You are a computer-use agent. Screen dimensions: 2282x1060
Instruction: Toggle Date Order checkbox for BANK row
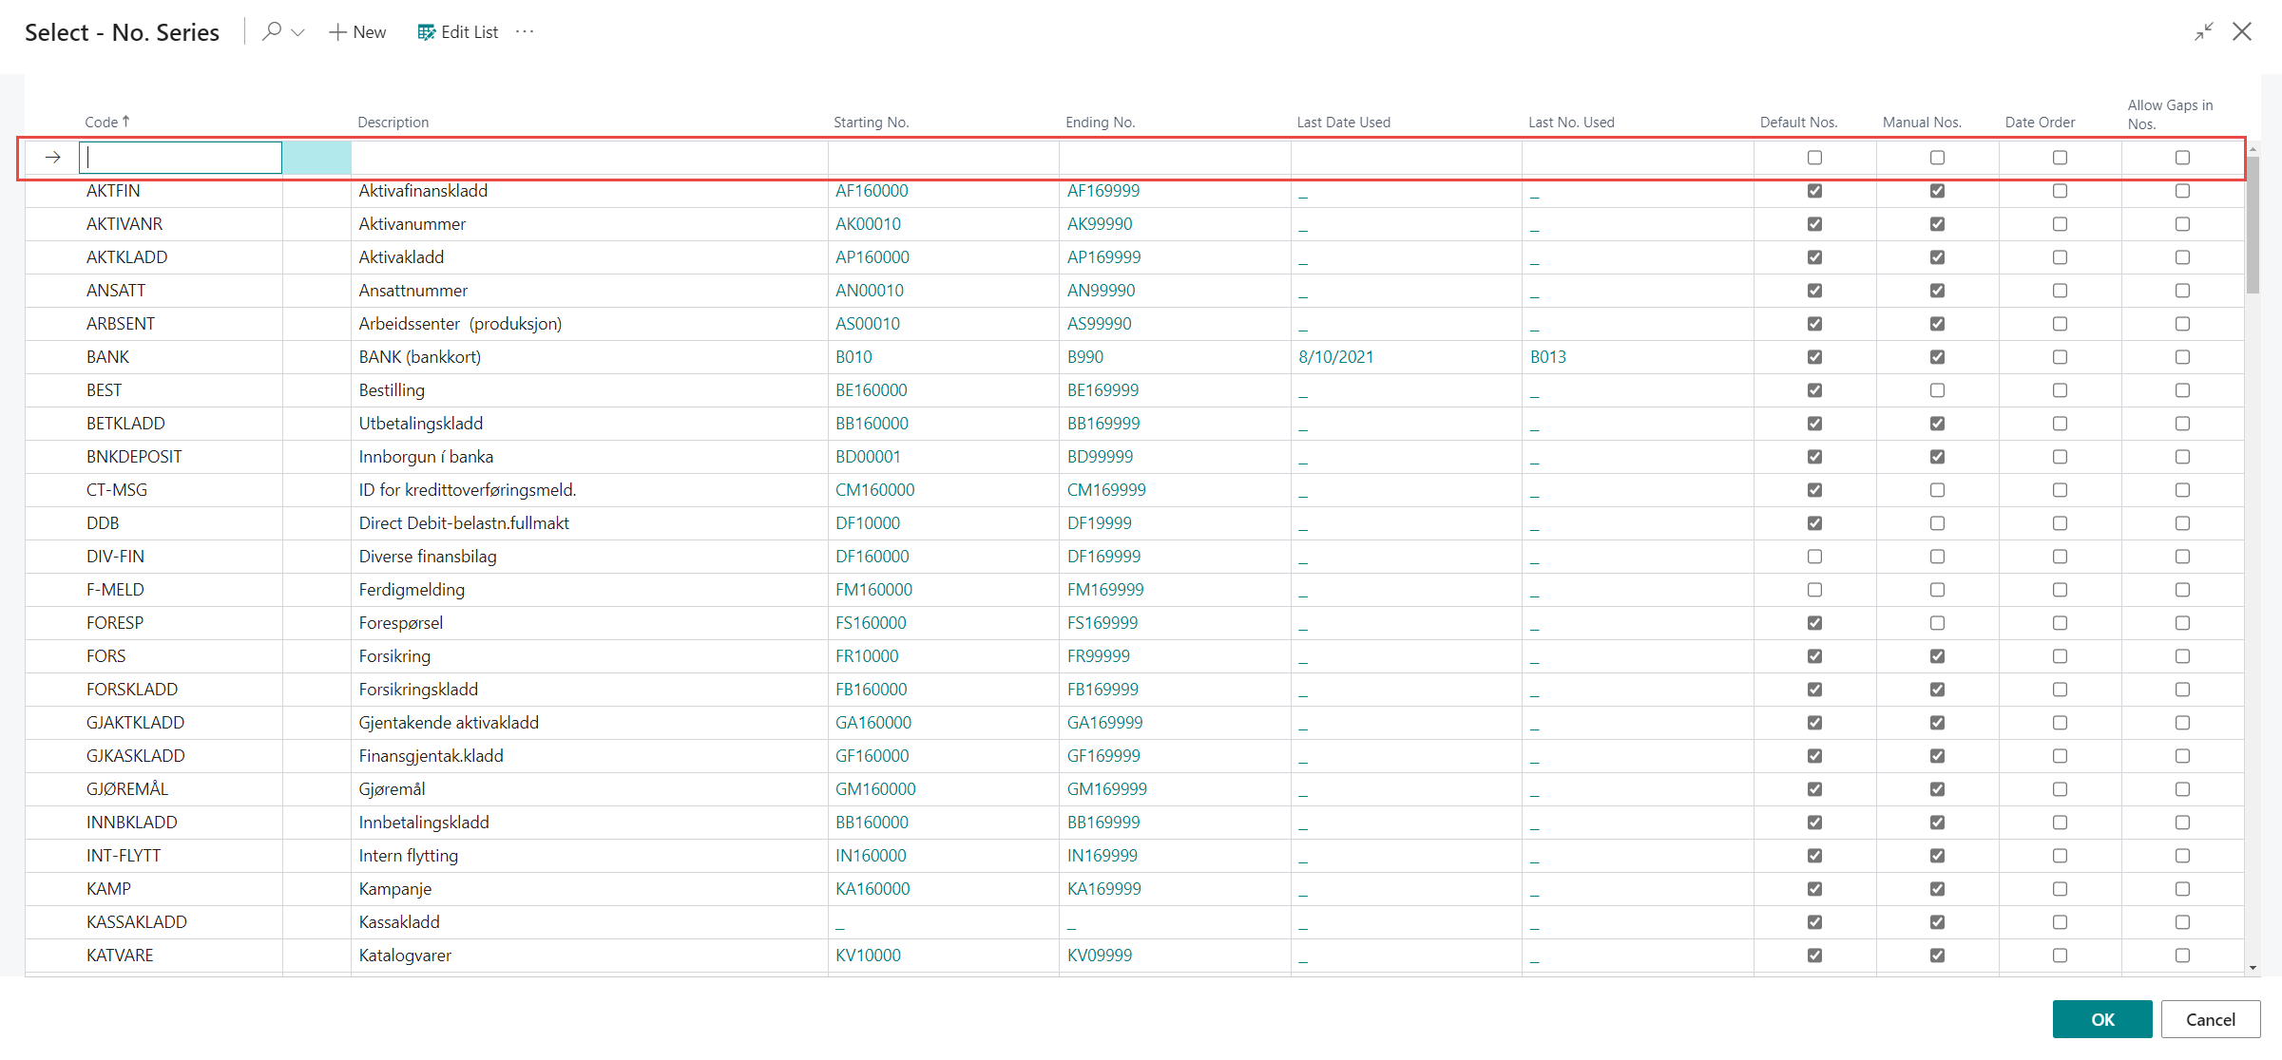2060,357
